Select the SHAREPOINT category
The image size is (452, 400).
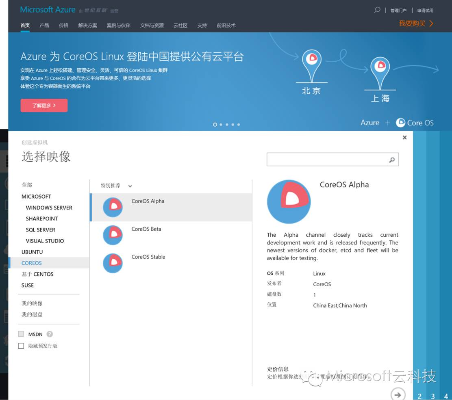pyautogui.click(x=42, y=218)
